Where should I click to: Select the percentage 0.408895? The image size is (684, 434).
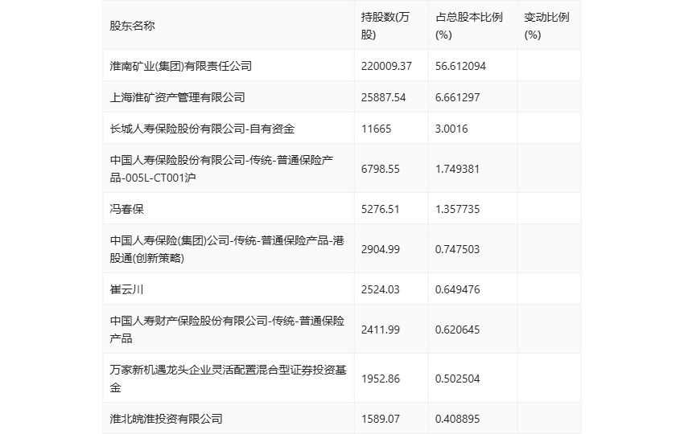tap(457, 418)
